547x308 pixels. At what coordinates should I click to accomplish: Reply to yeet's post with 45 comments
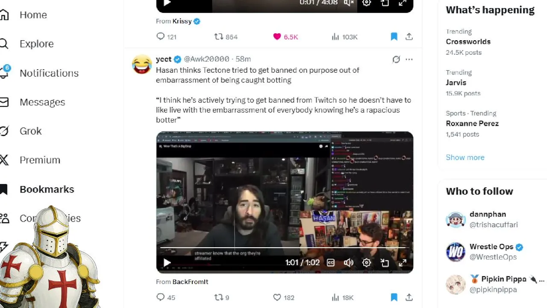point(166,297)
